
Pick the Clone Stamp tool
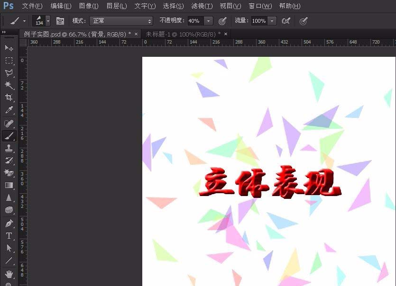pyautogui.click(x=8, y=149)
